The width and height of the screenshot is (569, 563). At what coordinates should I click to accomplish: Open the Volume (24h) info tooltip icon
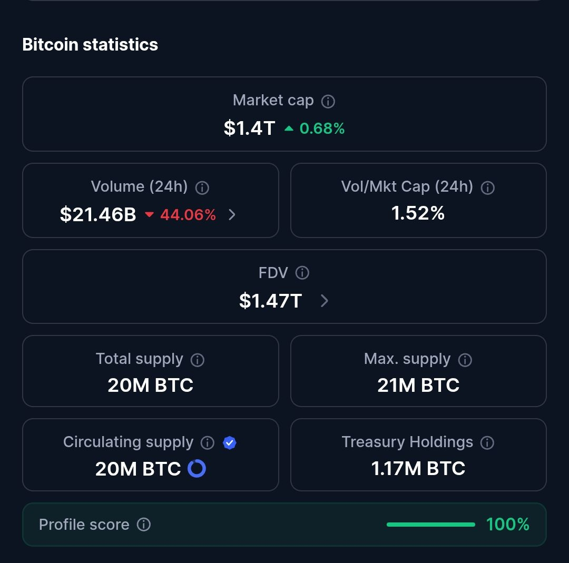[202, 187]
